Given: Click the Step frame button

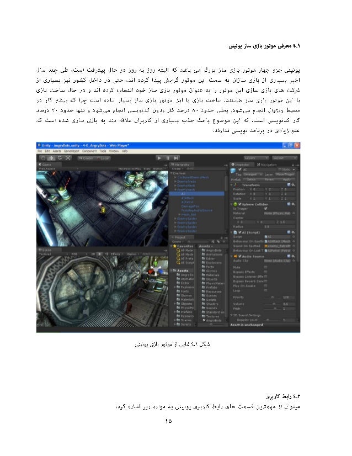Looking at the screenshot, I should coord(176,158).
